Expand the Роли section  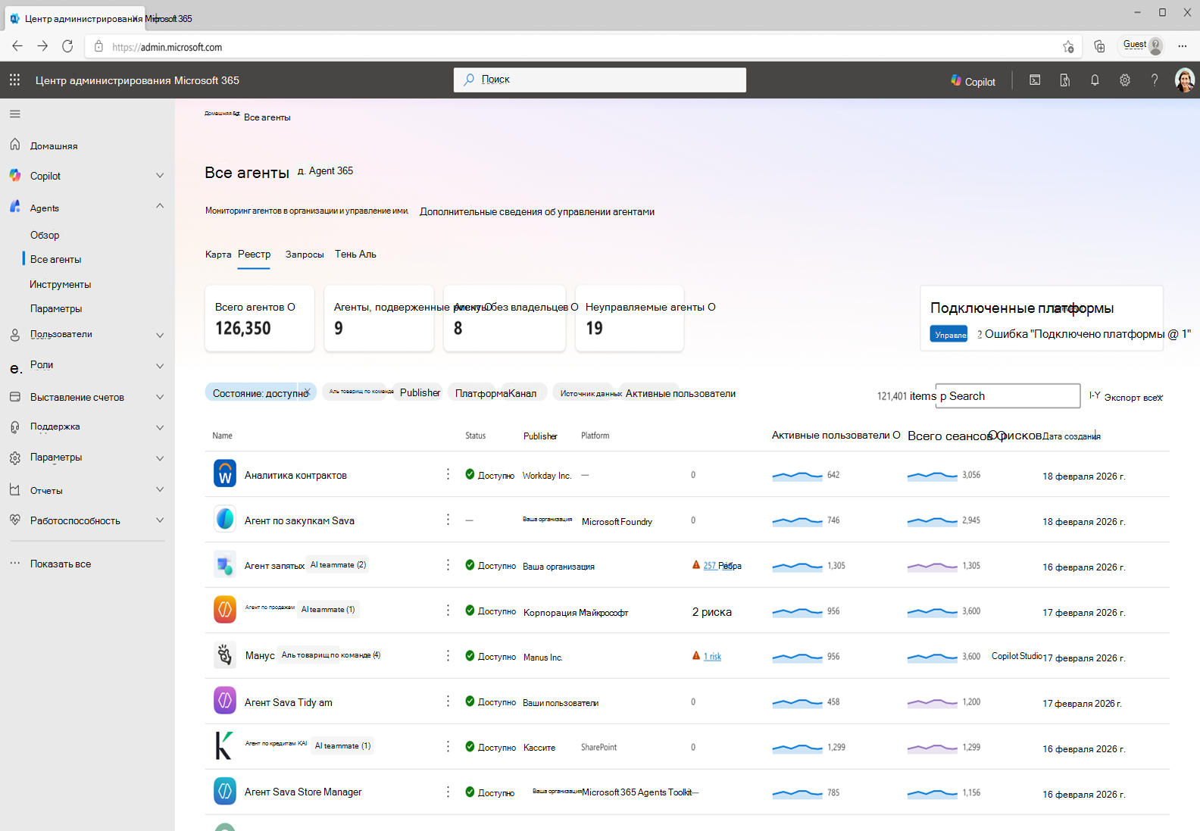160,366
